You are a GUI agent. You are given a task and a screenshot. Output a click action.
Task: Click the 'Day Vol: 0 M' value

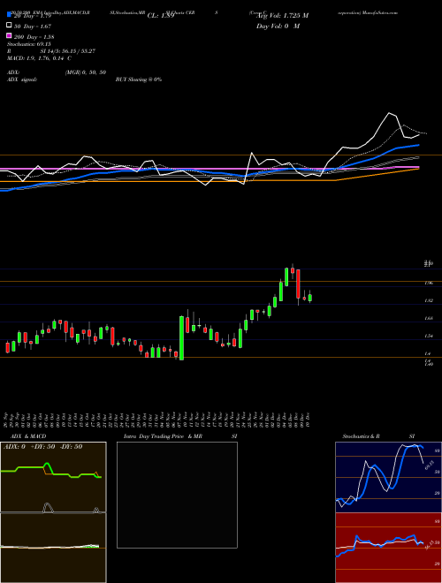278,26
